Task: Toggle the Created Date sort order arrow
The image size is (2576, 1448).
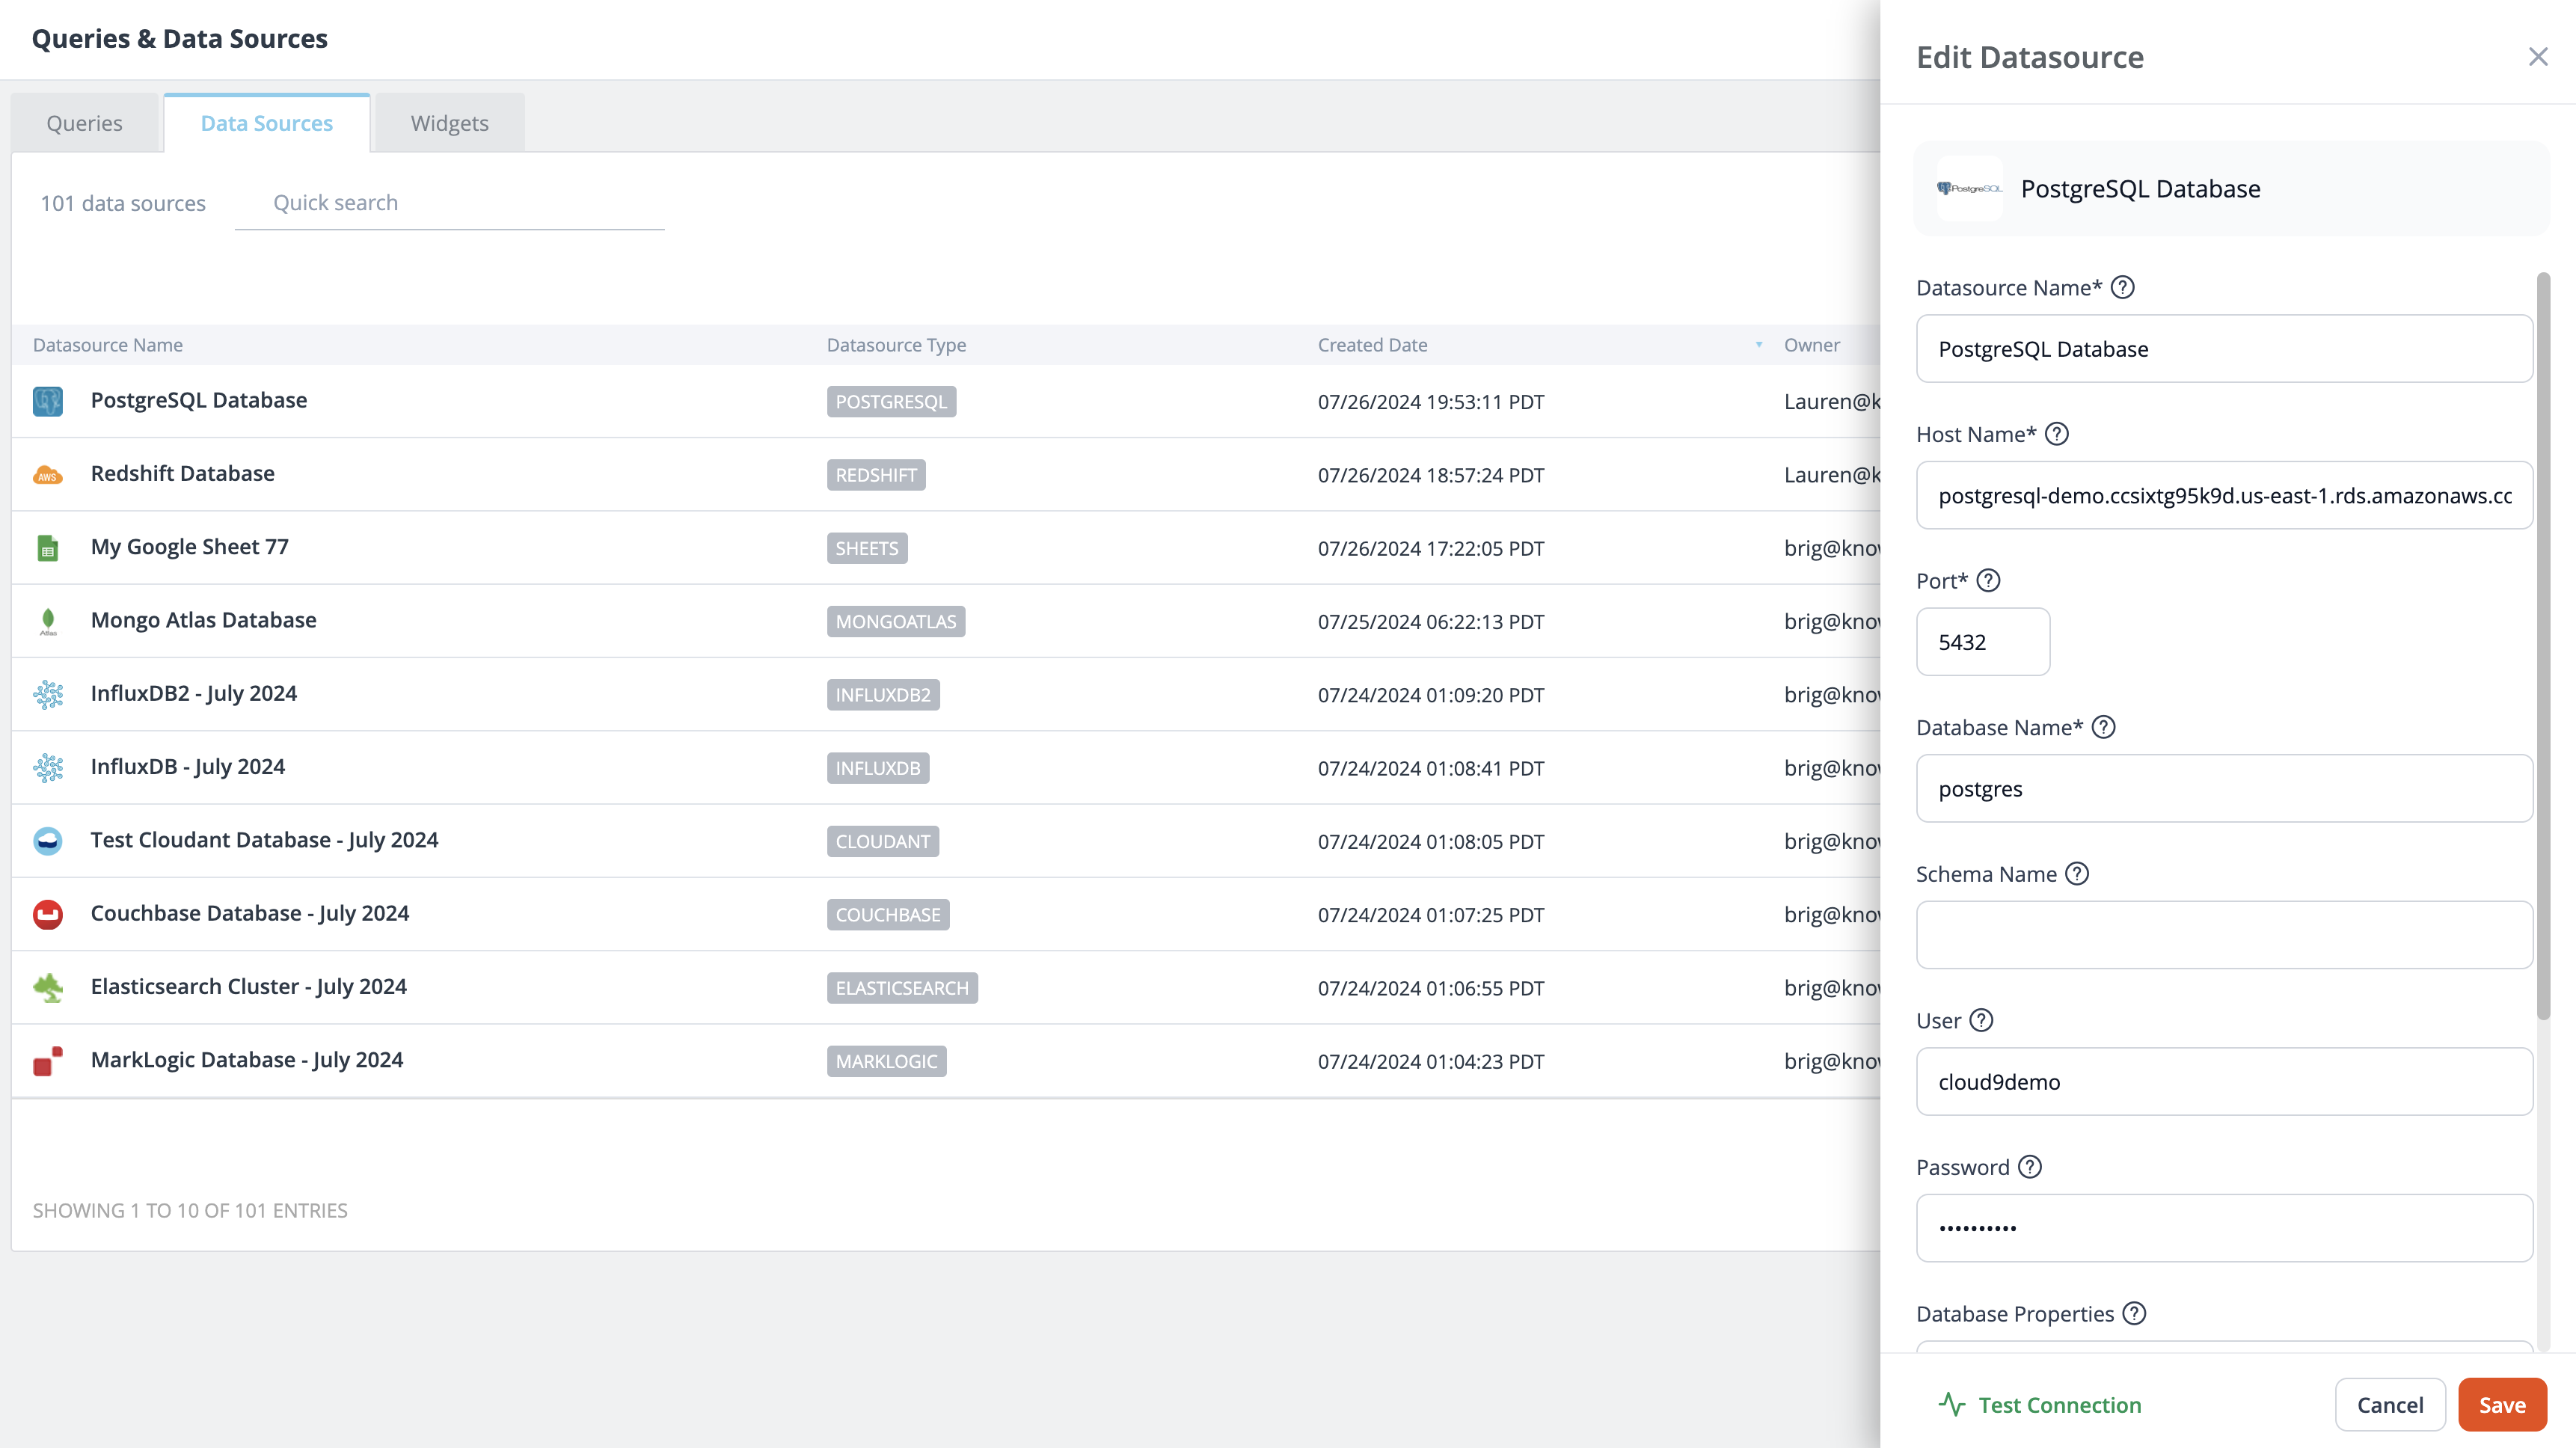Action: pos(1760,344)
